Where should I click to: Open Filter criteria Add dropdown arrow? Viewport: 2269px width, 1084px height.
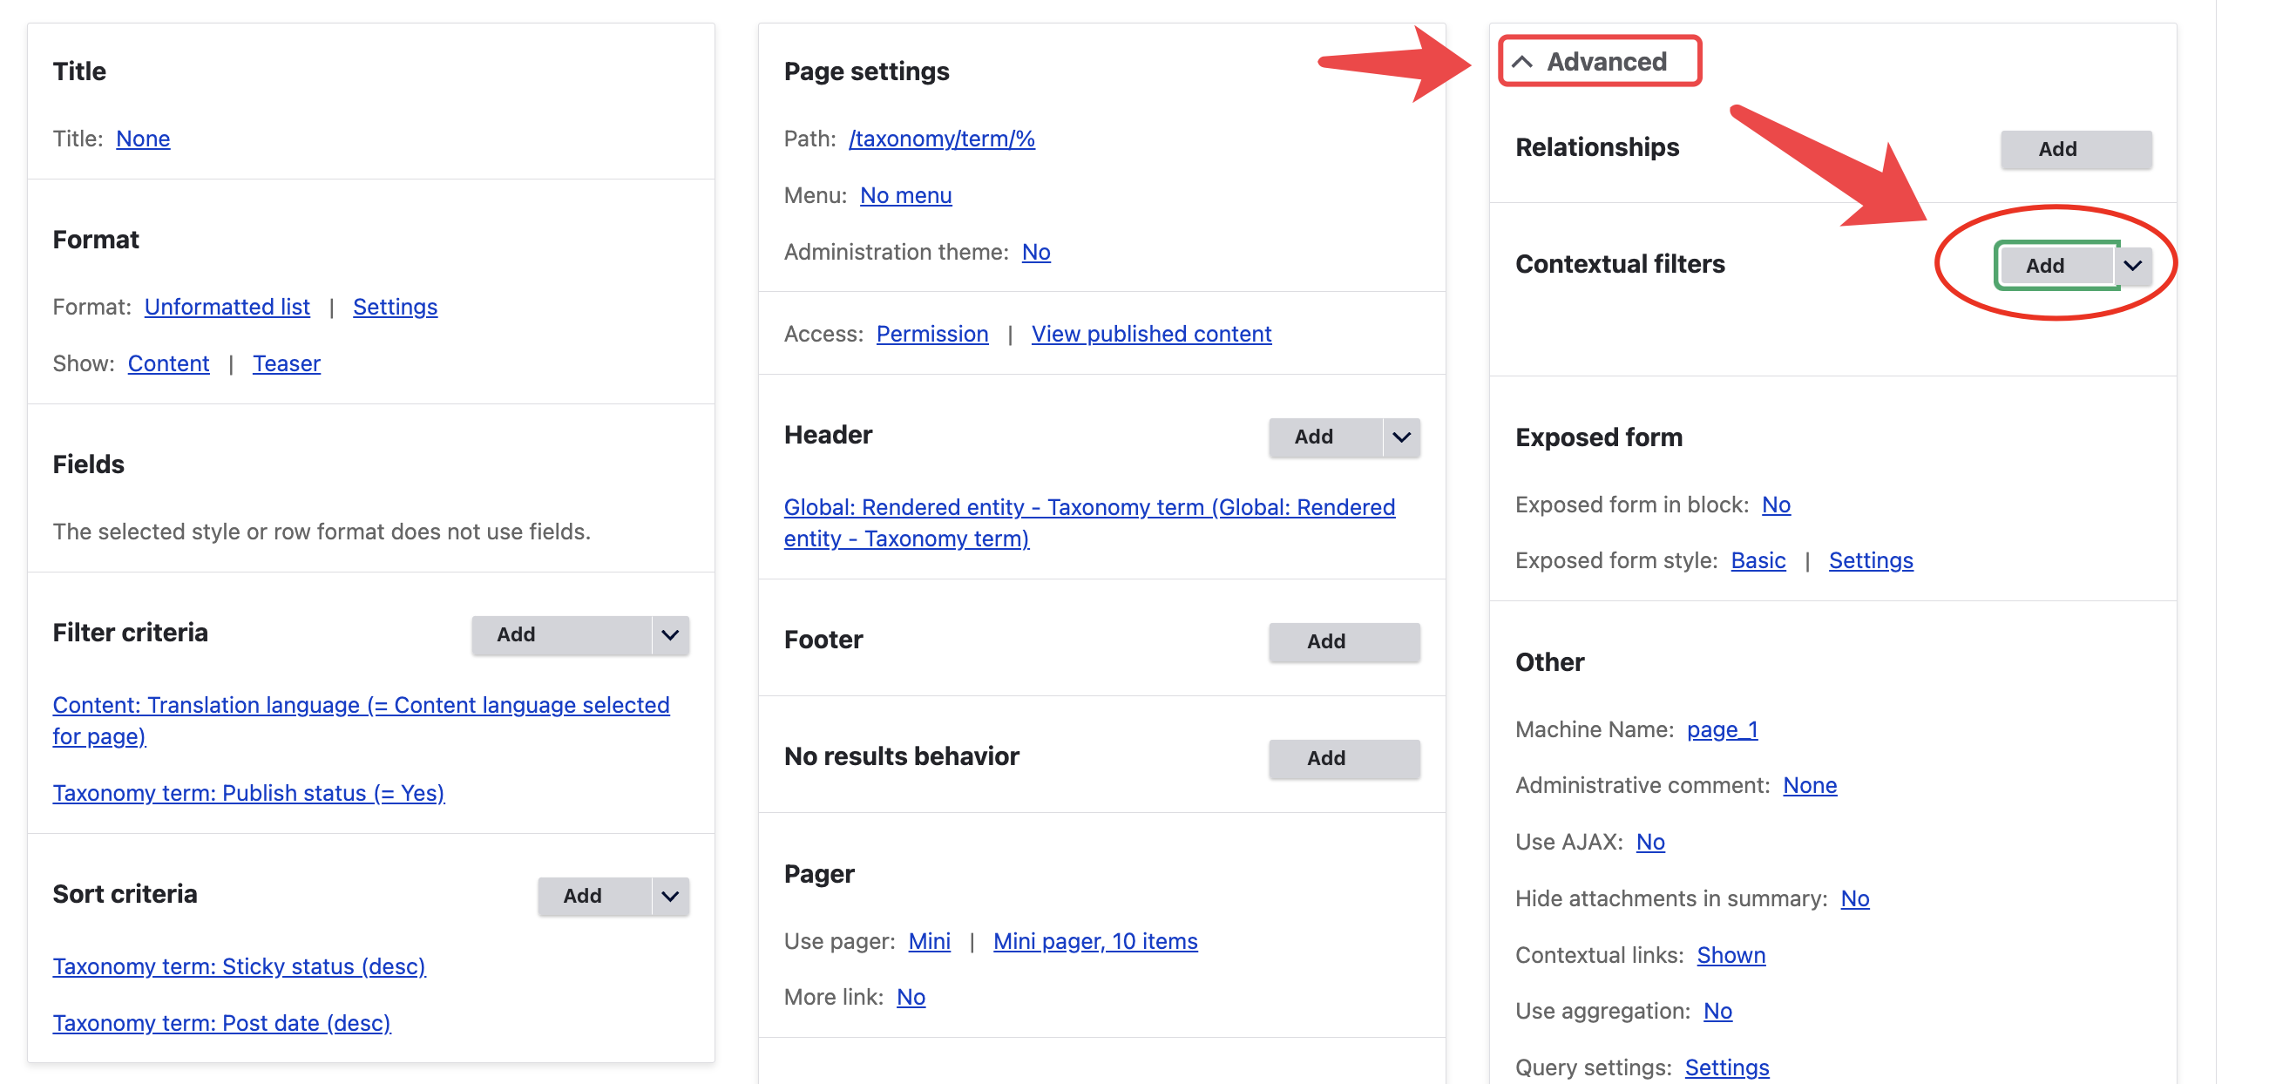(669, 634)
